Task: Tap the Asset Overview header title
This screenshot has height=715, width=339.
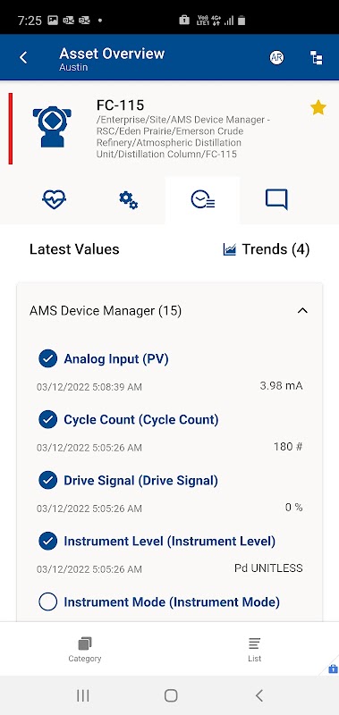Action: tap(112, 54)
